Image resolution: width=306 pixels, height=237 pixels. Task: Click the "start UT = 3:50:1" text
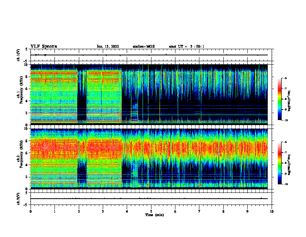[x=187, y=46]
